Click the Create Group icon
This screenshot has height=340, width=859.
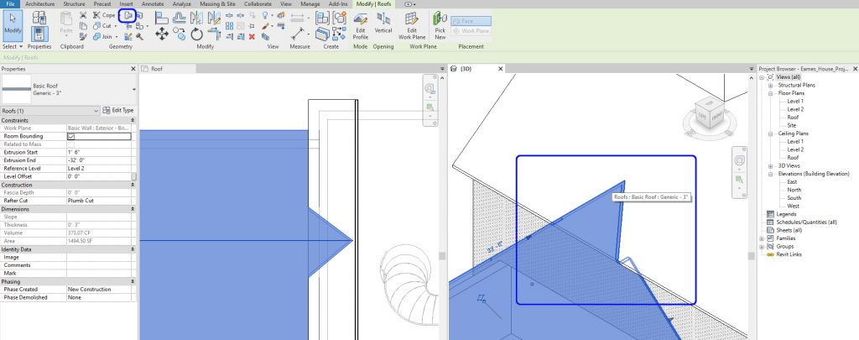pyautogui.click(x=340, y=18)
